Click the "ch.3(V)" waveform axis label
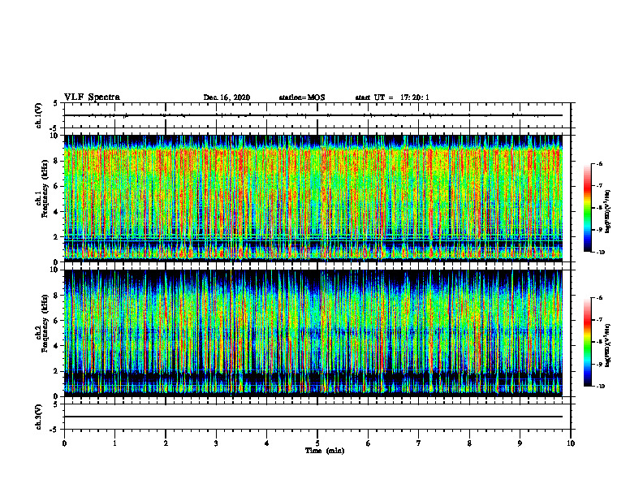The width and height of the screenshot is (643, 497). [38, 417]
